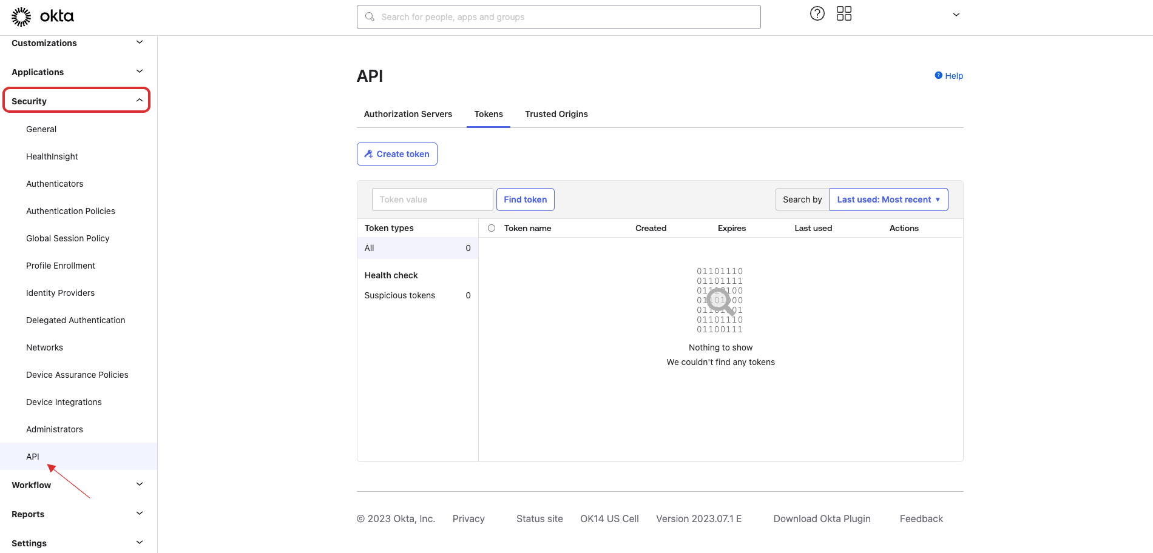Expand the Customizations menu

pos(78,43)
